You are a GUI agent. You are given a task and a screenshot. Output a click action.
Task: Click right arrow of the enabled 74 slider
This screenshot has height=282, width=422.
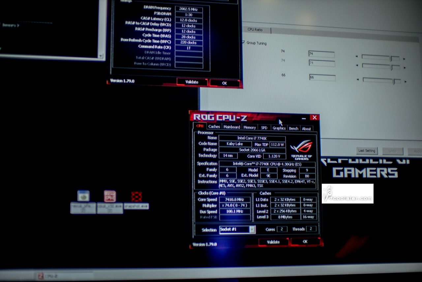click(404, 59)
